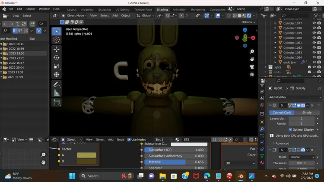Screen dimensions: 324x182
Task: Select the Annotate tool
Action: (x=57, y=85)
